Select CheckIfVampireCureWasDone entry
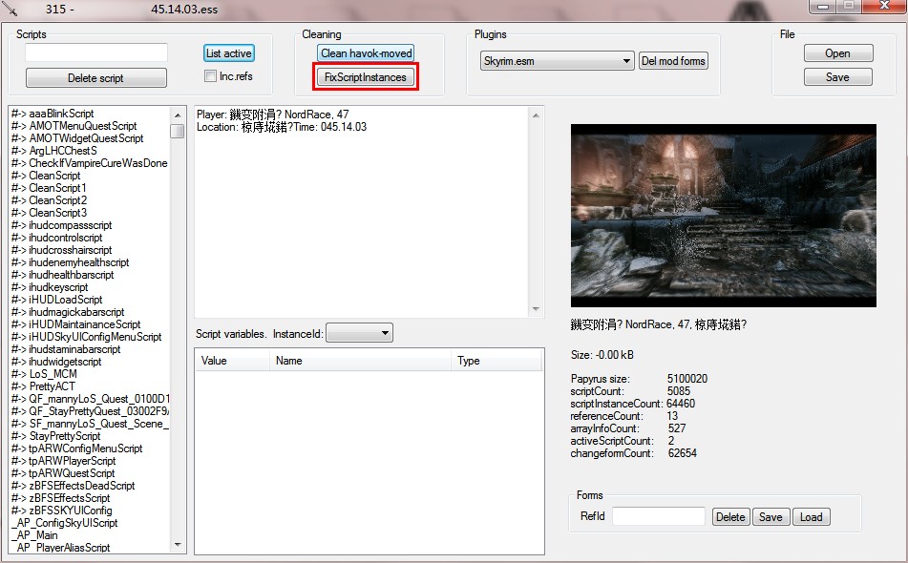Viewport: 908px width, 563px height. (x=90, y=163)
